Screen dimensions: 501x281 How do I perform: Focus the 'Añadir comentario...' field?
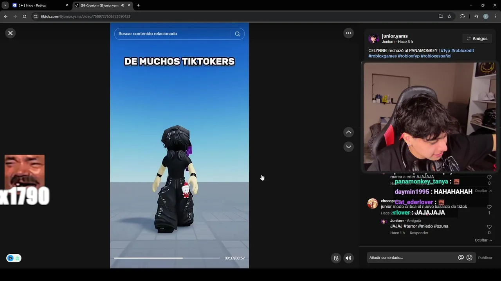(412, 258)
